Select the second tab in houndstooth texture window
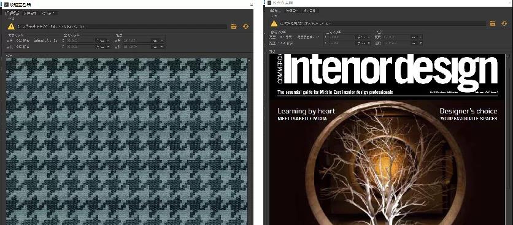513x225 pixels. pos(30,13)
